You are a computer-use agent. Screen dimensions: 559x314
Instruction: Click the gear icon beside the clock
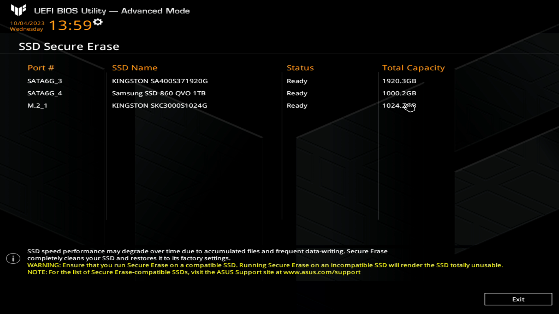click(x=98, y=22)
